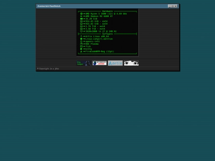
Task: Click the 'FiraCodeNFM-Reg (11pt)' line
Action: click(x=100, y=51)
